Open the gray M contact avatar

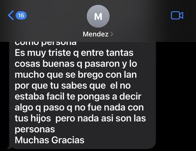tap(98, 16)
